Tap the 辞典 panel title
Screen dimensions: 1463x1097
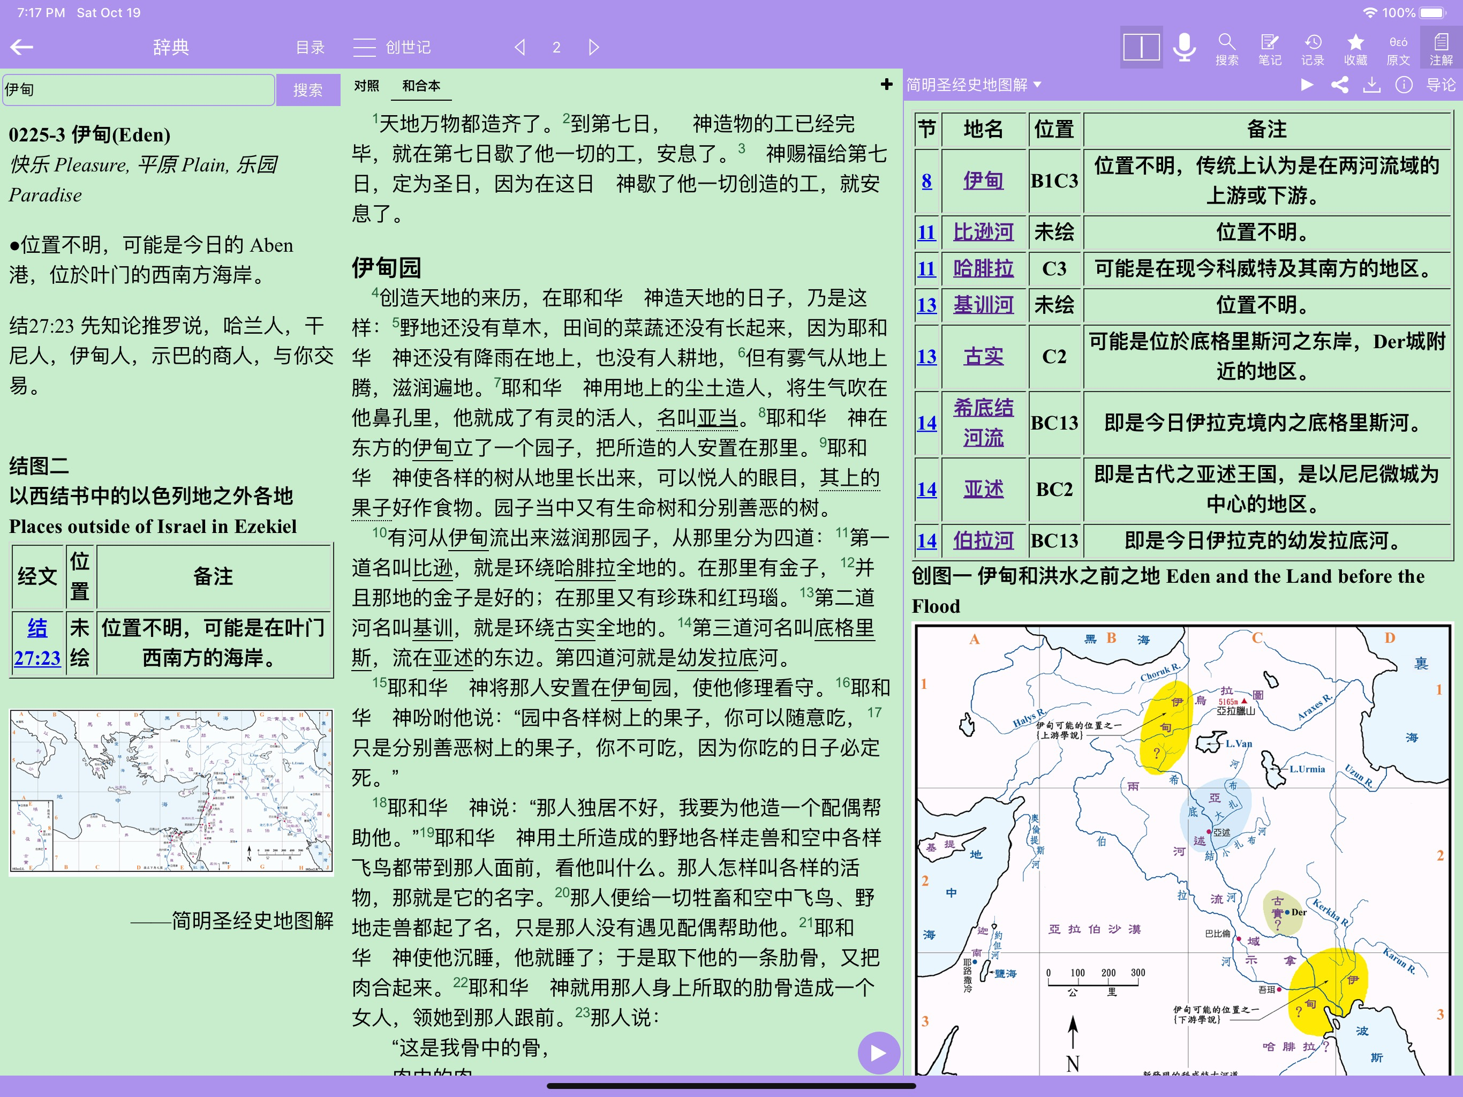[171, 47]
